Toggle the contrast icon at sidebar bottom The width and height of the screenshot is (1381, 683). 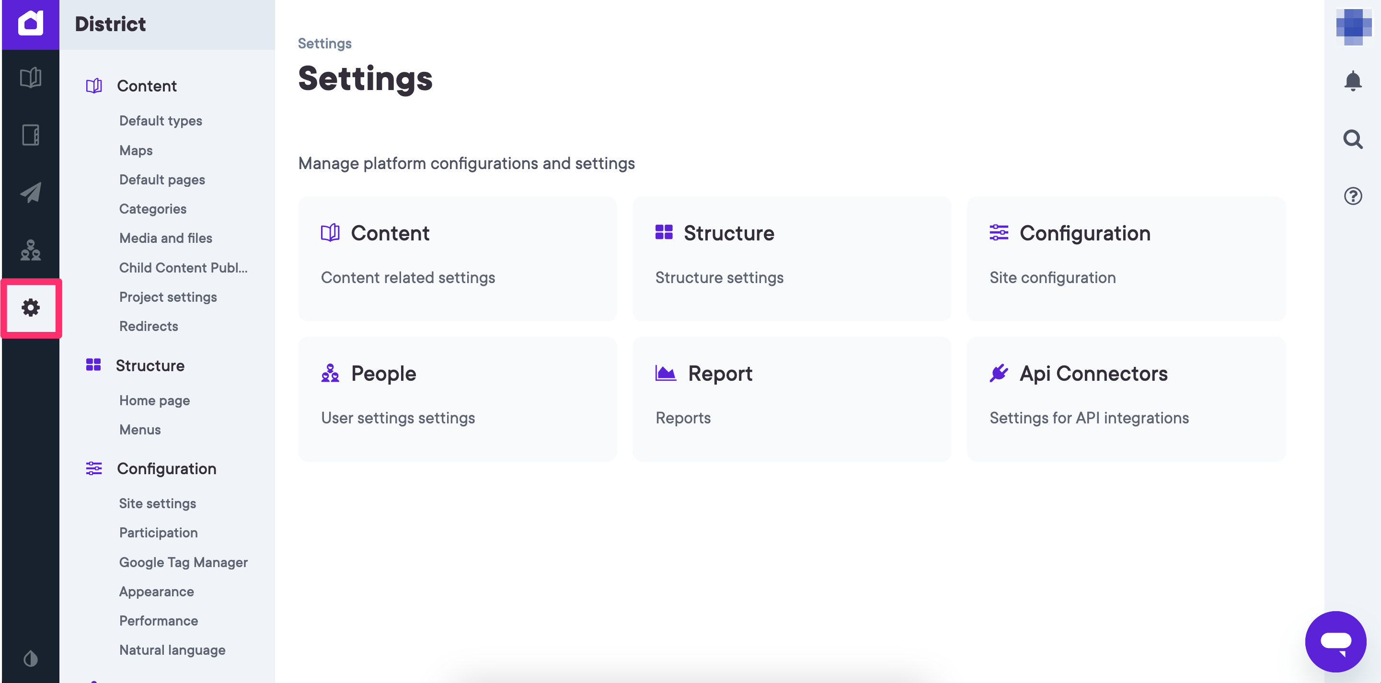click(31, 659)
